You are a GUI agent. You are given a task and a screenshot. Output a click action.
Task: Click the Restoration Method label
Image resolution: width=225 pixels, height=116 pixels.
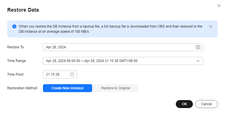click(x=22, y=88)
